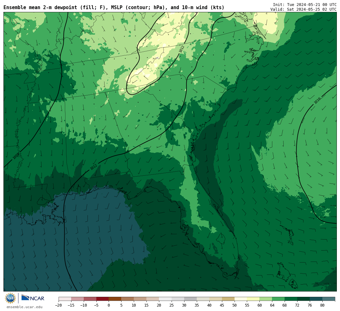The width and height of the screenshot is (340, 311).
Task: Click the -10 tick label on the color bar
Action: pos(84,305)
